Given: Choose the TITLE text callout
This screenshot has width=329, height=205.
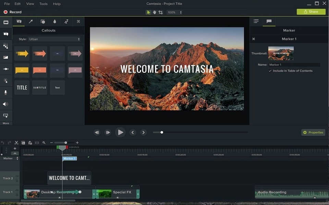Looking at the screenshot, I should [x=22, y=87].
